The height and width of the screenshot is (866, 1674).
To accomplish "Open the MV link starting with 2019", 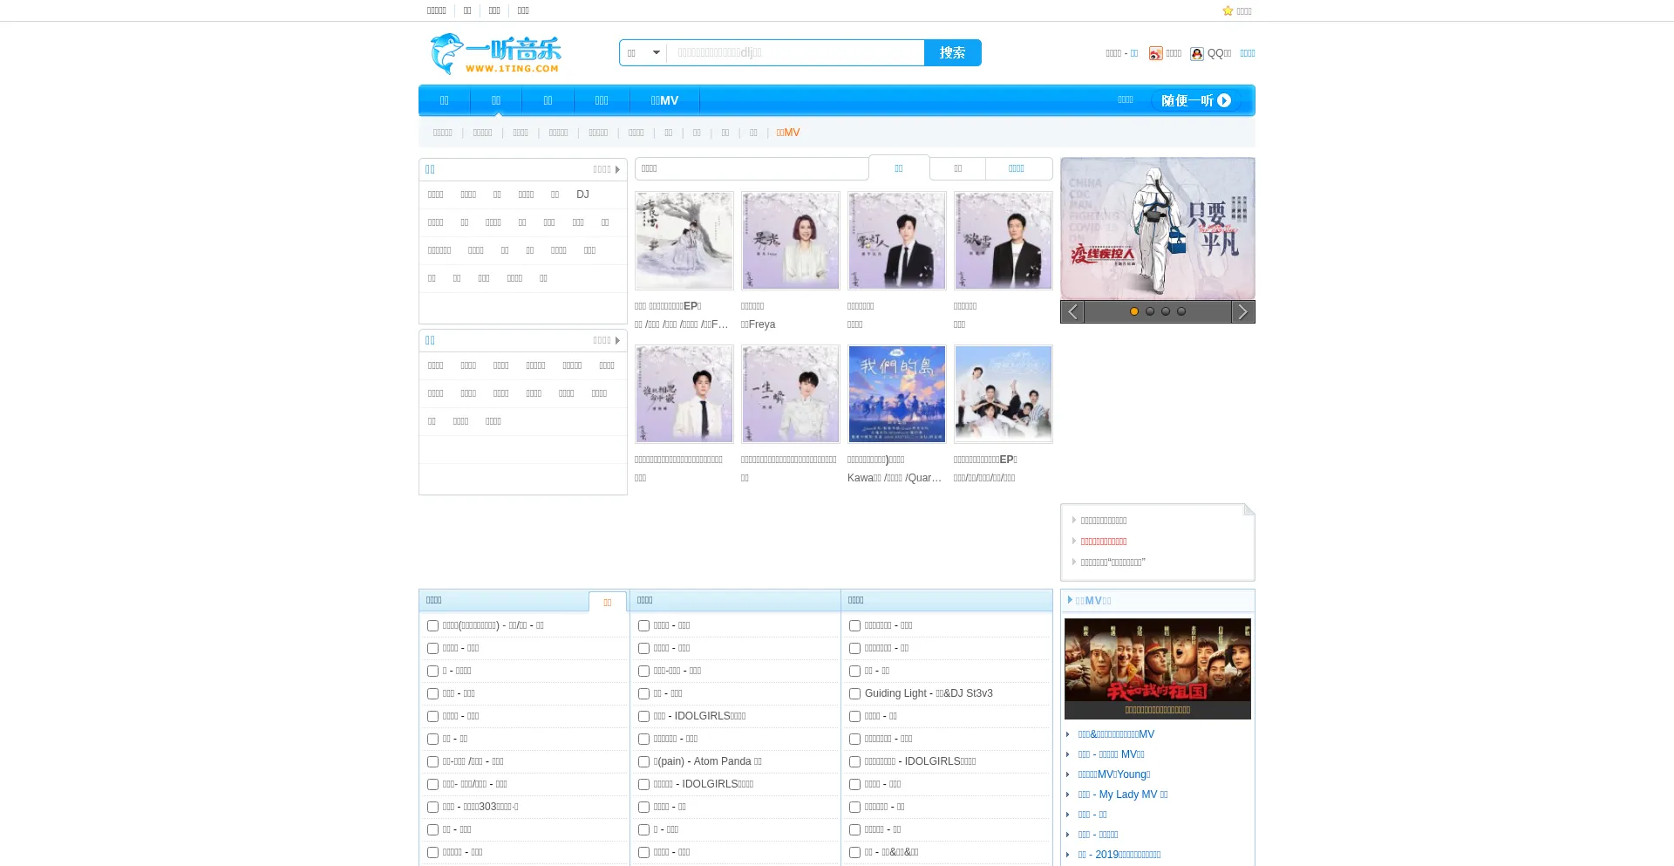I will tap(1119, 855).
